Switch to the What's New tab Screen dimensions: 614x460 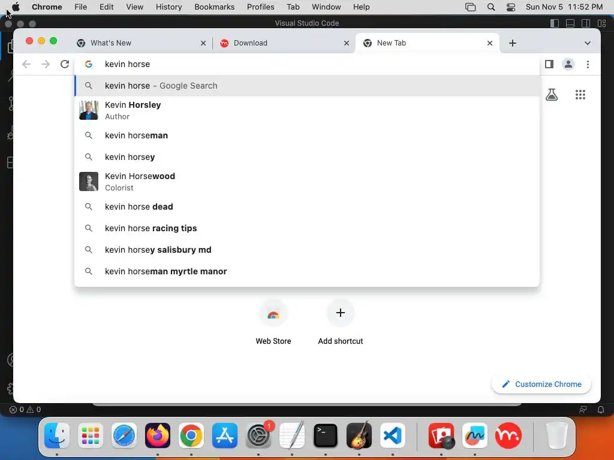coord(141,43)
